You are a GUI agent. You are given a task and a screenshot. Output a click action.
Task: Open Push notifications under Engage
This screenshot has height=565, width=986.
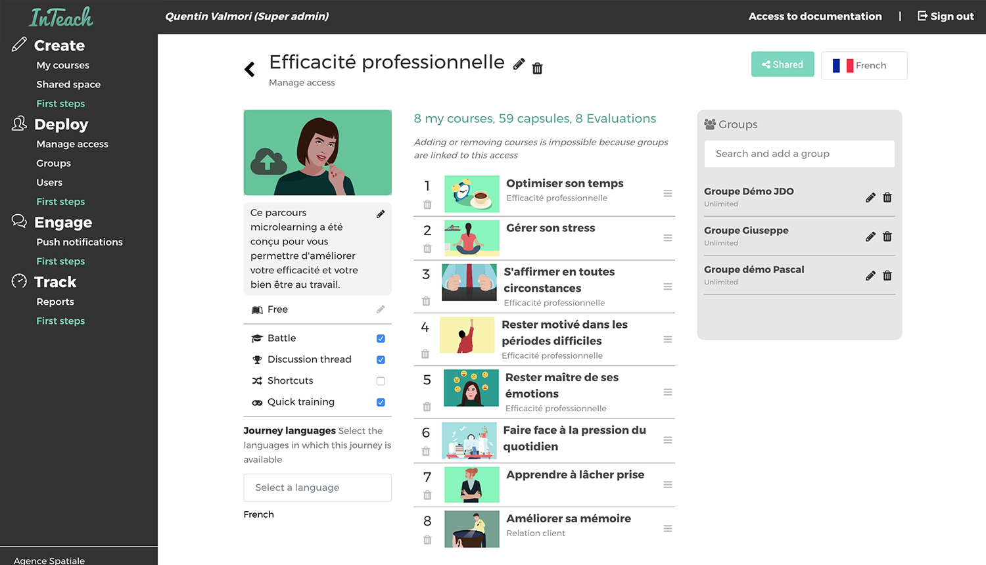click(x=80, y=242)
